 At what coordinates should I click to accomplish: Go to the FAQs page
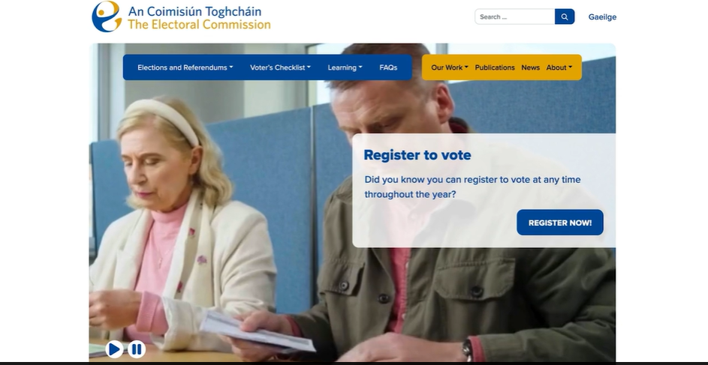coord(388,67)
